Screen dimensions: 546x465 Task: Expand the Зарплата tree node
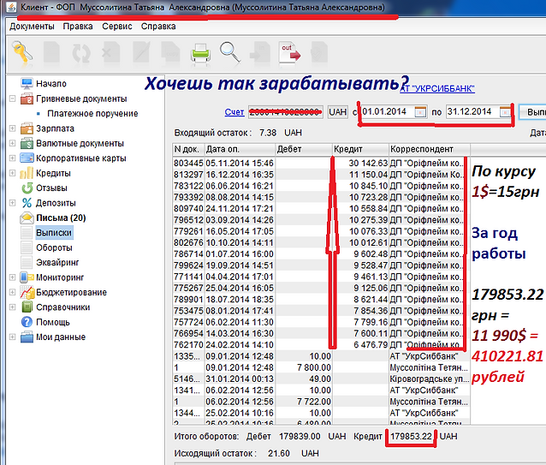(12, 128)
